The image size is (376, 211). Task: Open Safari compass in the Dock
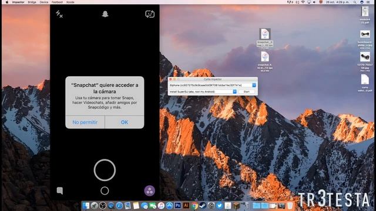[119, 206]
